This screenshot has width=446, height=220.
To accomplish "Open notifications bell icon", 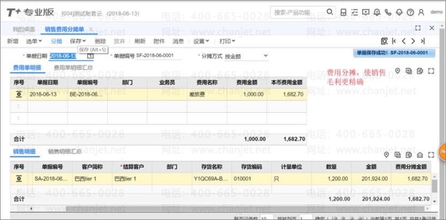I will (377, 12).
